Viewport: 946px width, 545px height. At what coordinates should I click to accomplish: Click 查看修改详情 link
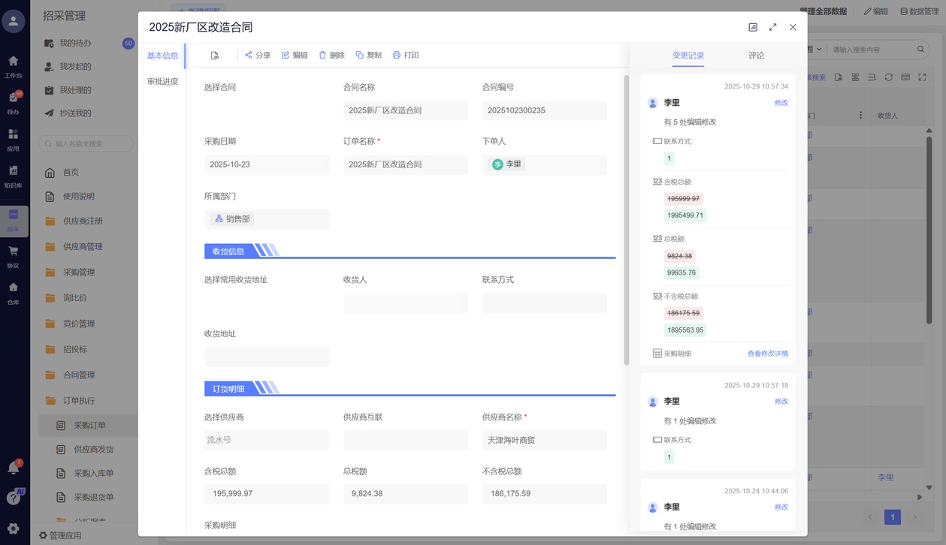pyautogui.click(x=767, y=354)
